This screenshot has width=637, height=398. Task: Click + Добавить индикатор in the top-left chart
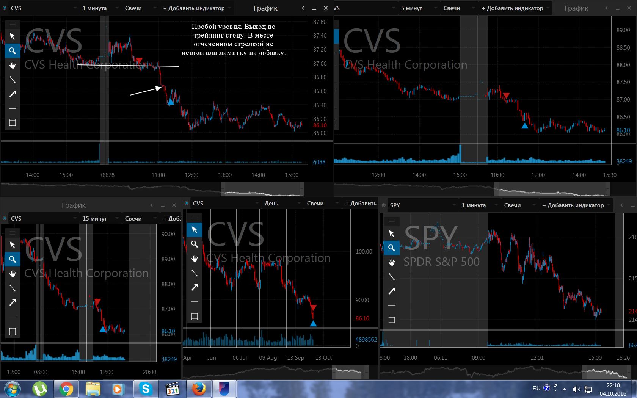(194, 8)
